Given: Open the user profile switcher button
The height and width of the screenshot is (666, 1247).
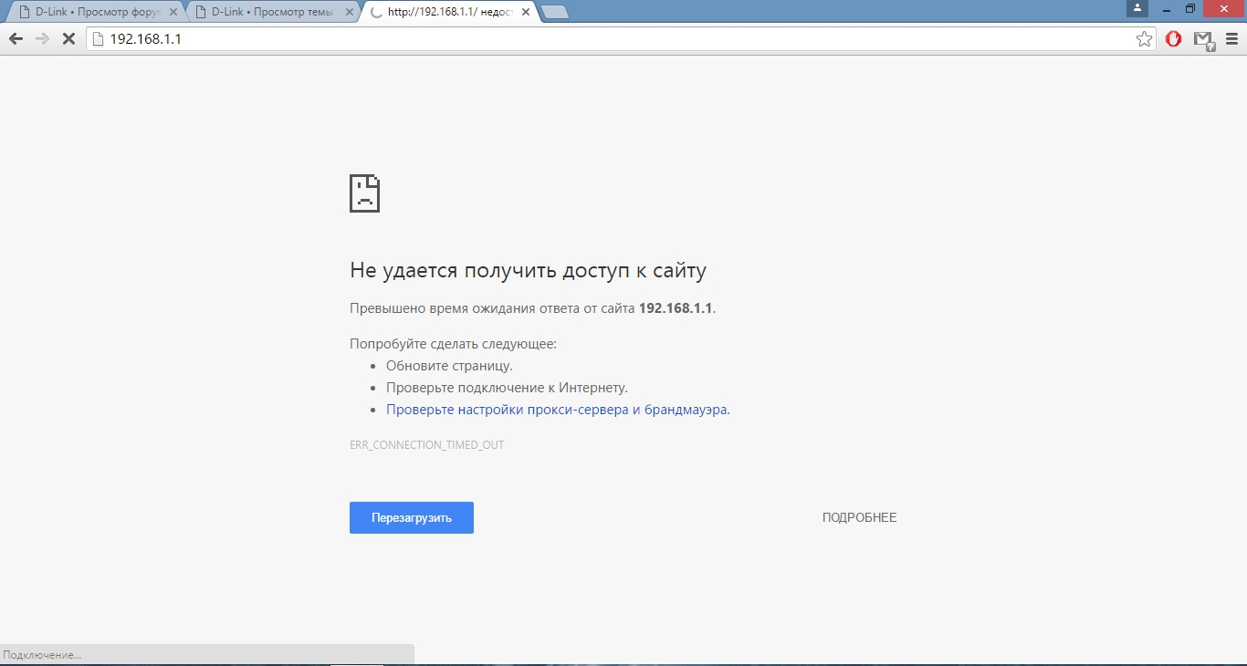Looking at the screenshot, I should [1137, 8].
